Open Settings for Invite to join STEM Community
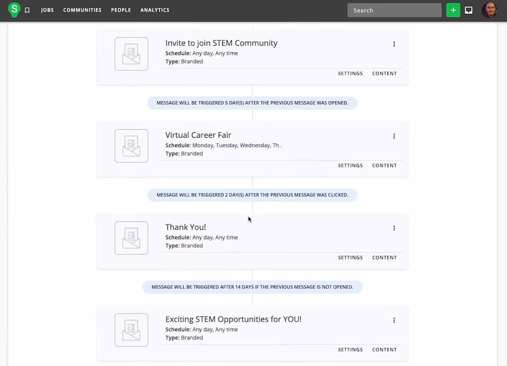The width and height of the screenshot is (507, 366). [350, 73]
